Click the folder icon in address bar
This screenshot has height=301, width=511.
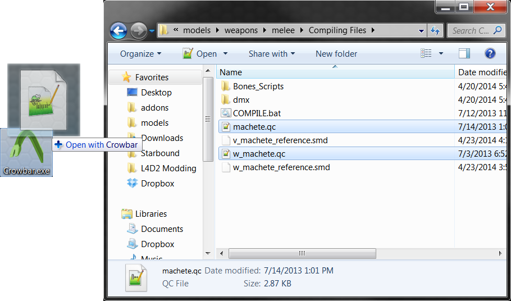tap(164, 31)
